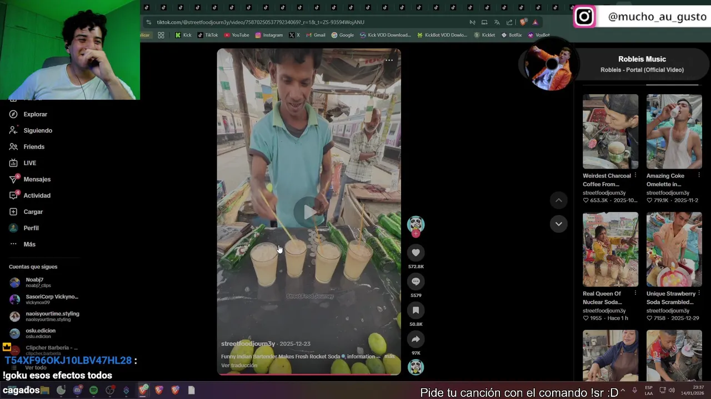Screen dimensions: 711x399
Task: Expand system tray hidden icons chevron
Action: (623, 390)
